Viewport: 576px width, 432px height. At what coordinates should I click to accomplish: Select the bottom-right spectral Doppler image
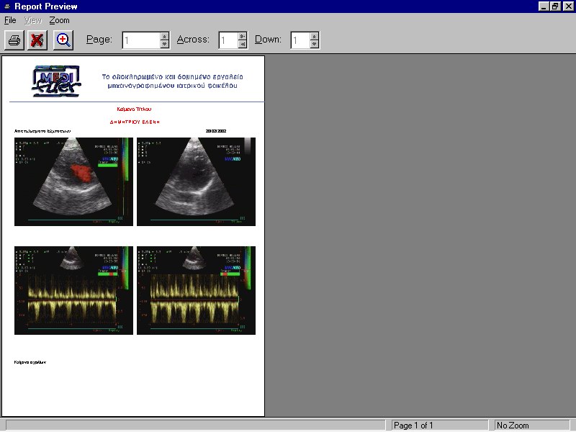(x=196, y=291)
